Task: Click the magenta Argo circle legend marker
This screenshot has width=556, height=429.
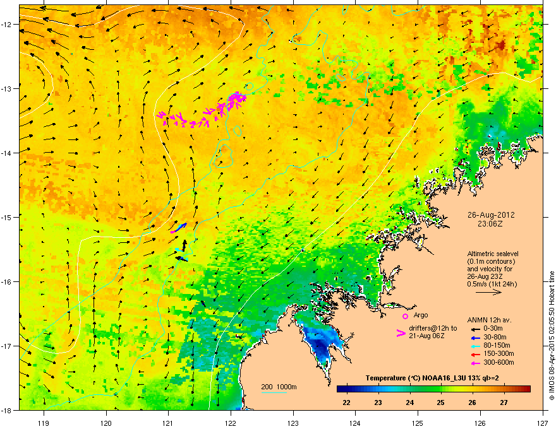Action: (405, 316)
